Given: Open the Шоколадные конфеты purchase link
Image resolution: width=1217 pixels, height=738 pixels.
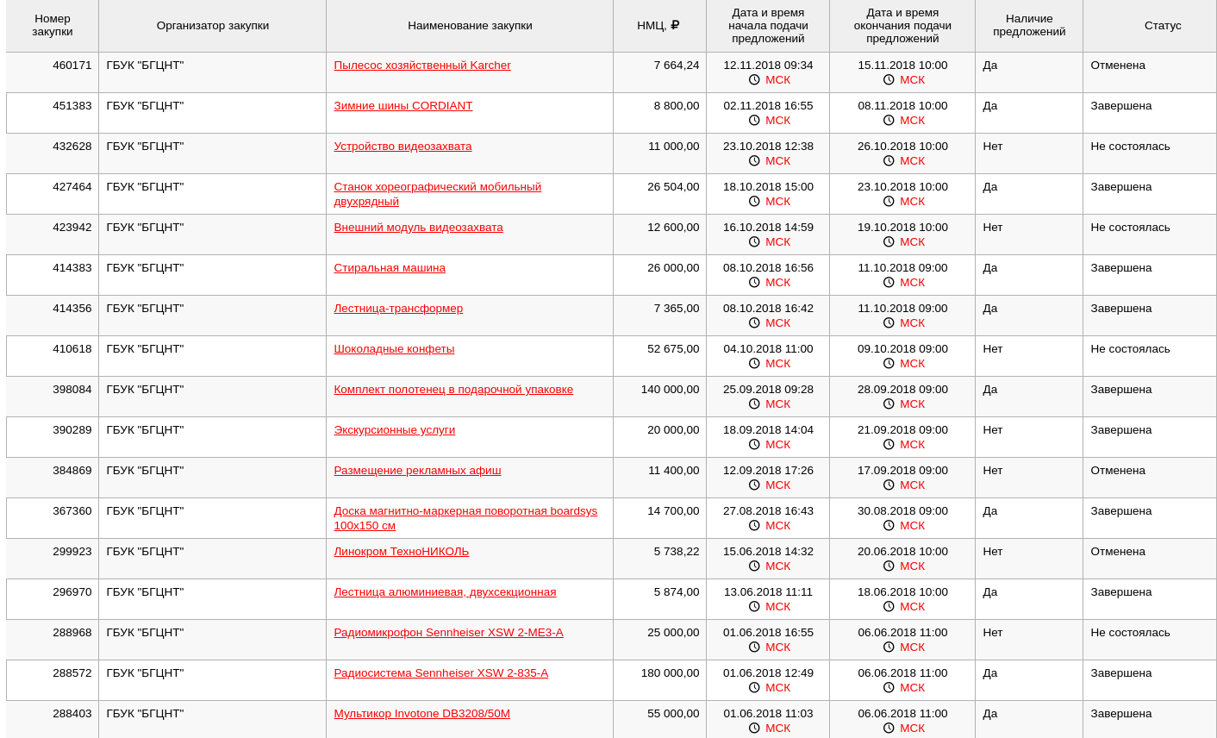Looking at the screenshot, I should [x=394, y=349].
